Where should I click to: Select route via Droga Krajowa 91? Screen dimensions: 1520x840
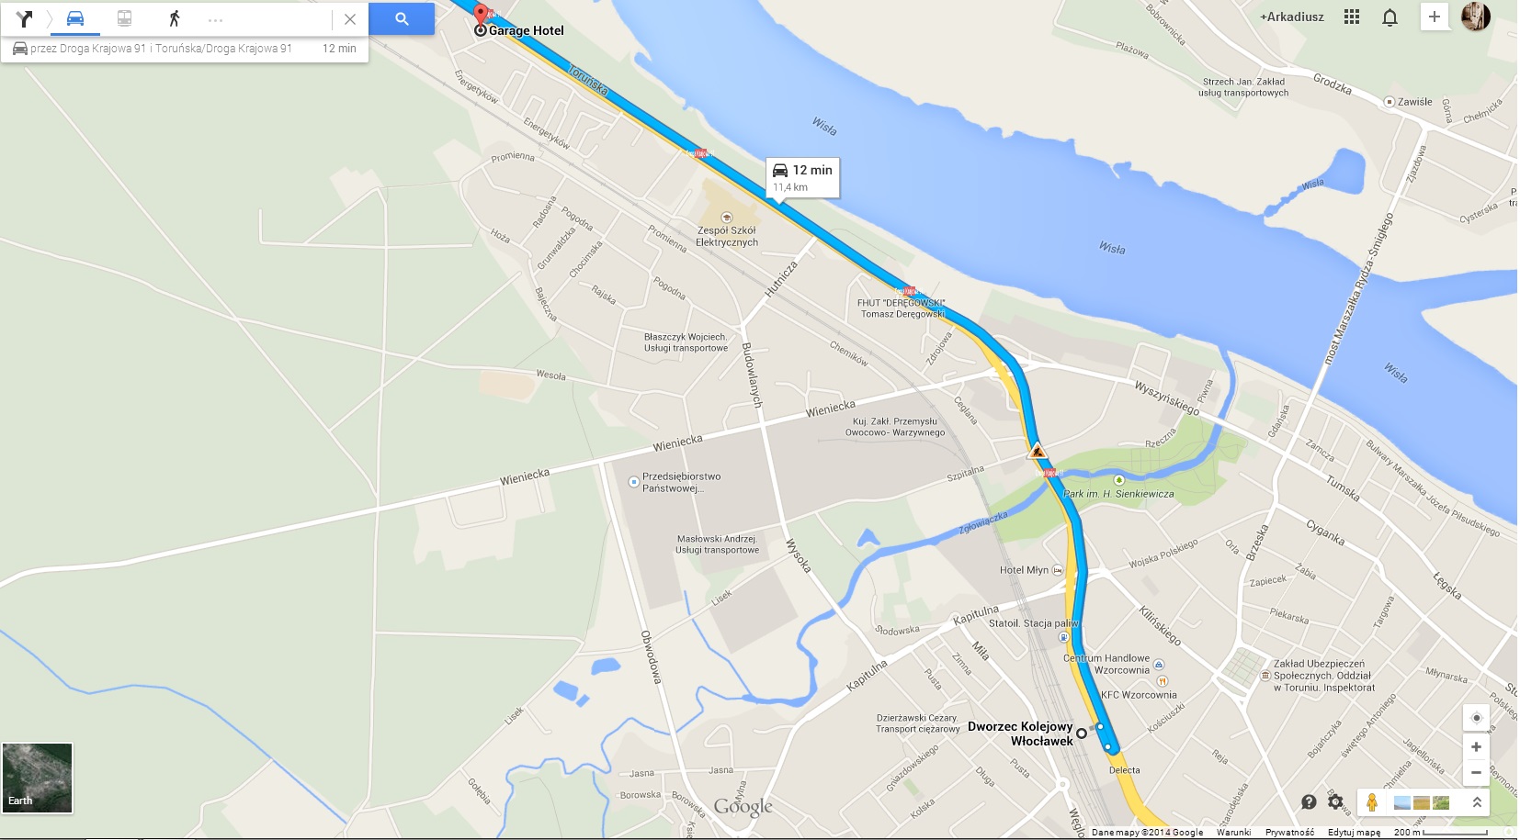pyautogui.click(x=185, y=49)
